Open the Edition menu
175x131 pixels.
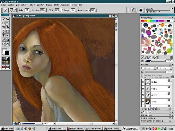[11, 5]
